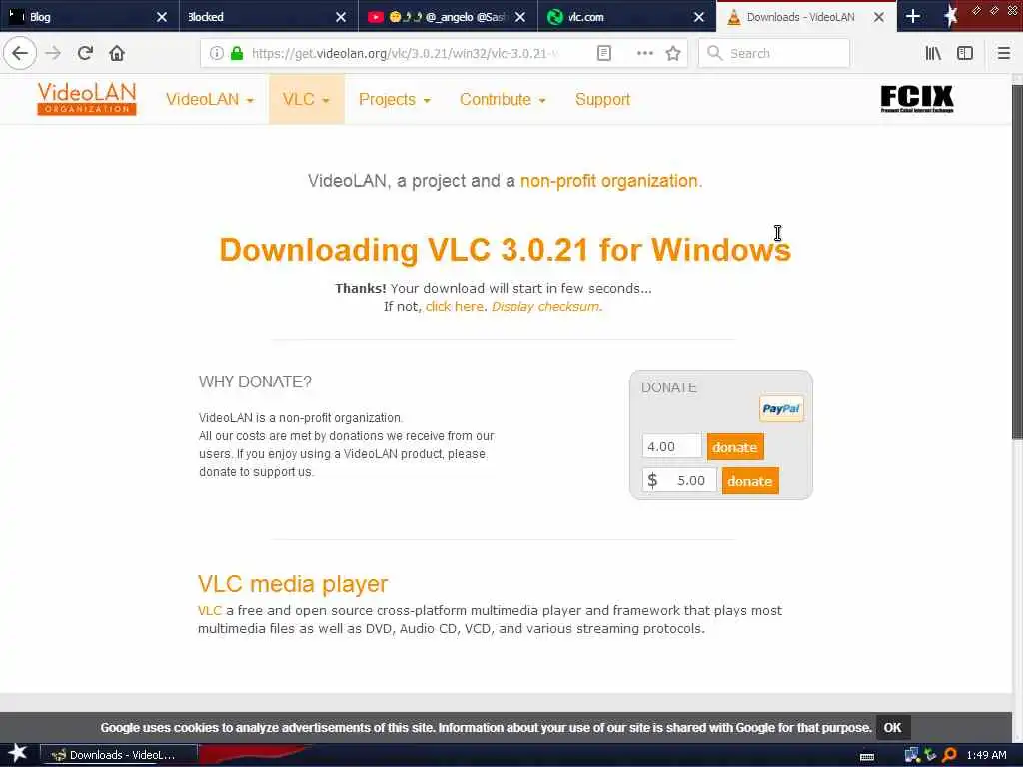
Task: Click the green padlock security icon
Action: 237,53
